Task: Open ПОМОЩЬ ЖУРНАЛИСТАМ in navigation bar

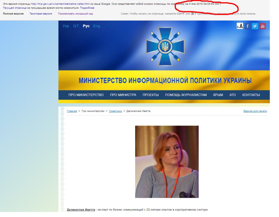Action: pos(186,95)
